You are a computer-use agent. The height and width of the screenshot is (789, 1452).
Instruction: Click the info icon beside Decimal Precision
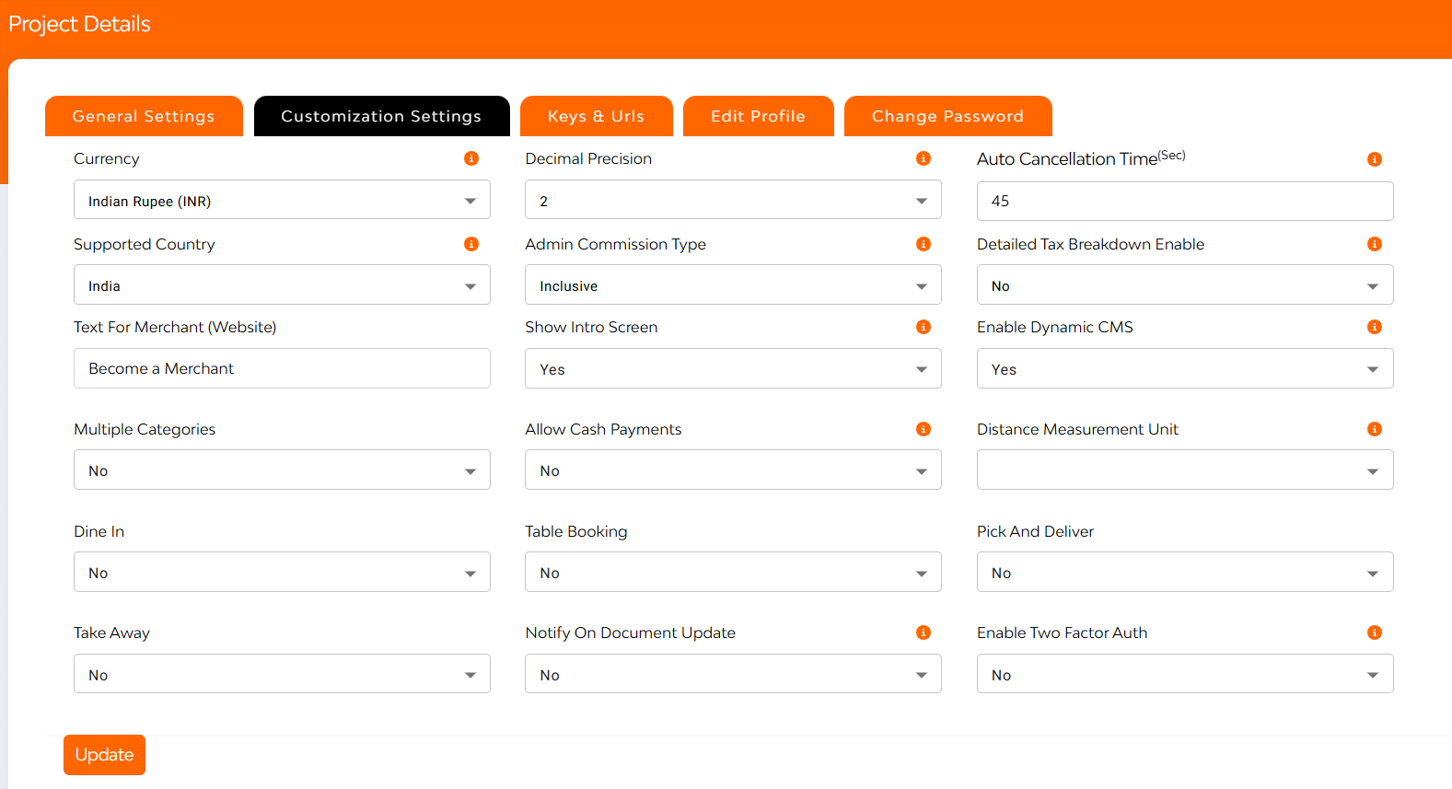pos(923,158)
